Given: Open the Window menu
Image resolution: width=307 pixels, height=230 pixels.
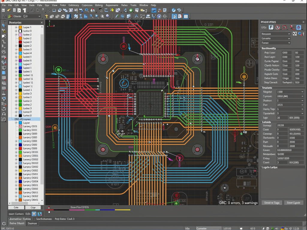Looking at the screenshot, I should [x=144, y=5].
